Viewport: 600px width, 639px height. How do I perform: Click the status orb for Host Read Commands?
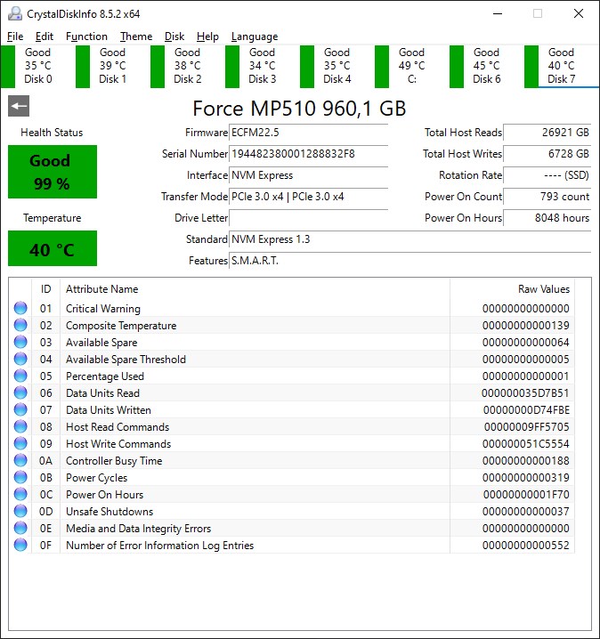(x=20, y=426)
